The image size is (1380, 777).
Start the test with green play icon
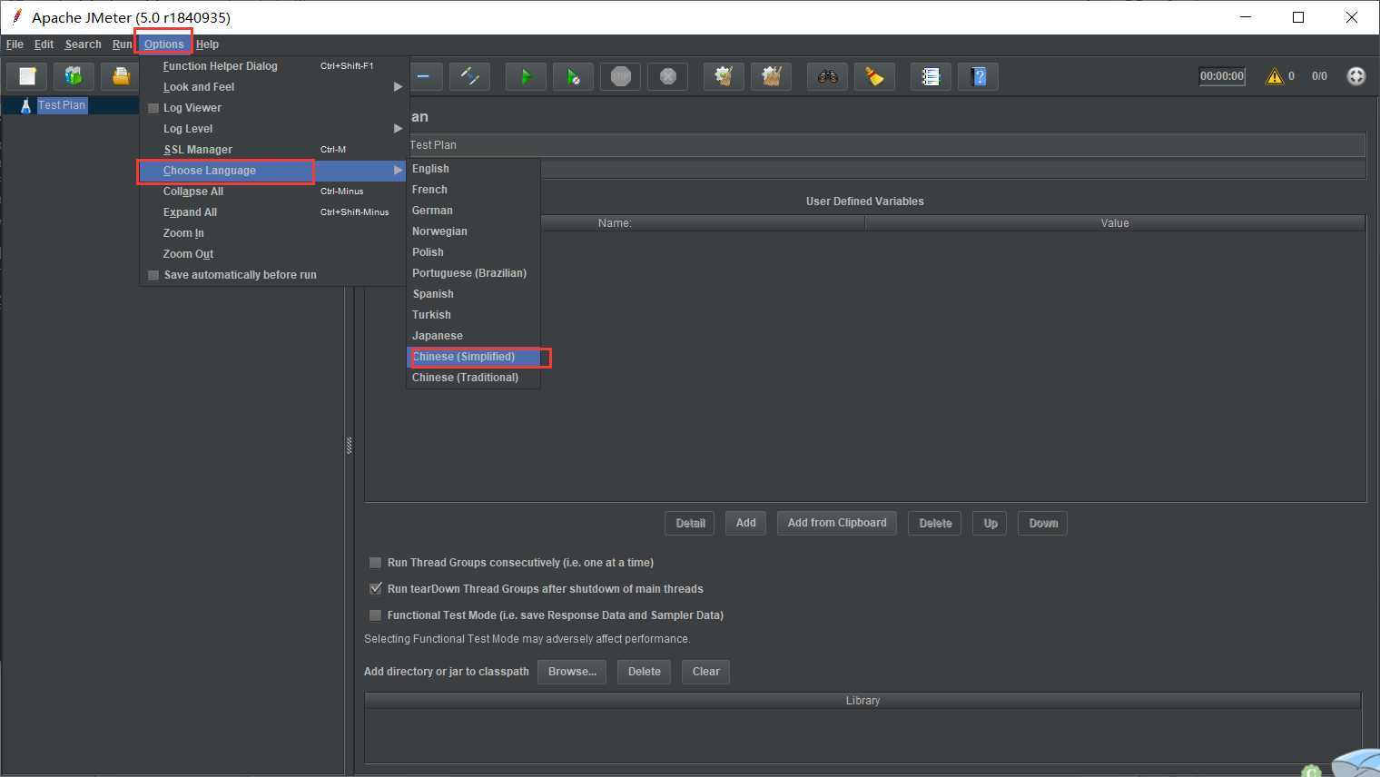click(x=526, y=76)
